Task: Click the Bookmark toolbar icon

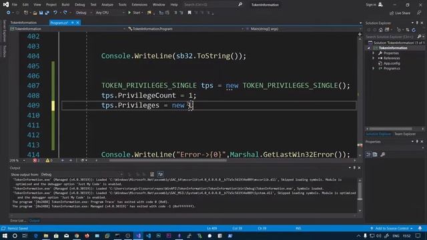Action: [x=189, y=13]
